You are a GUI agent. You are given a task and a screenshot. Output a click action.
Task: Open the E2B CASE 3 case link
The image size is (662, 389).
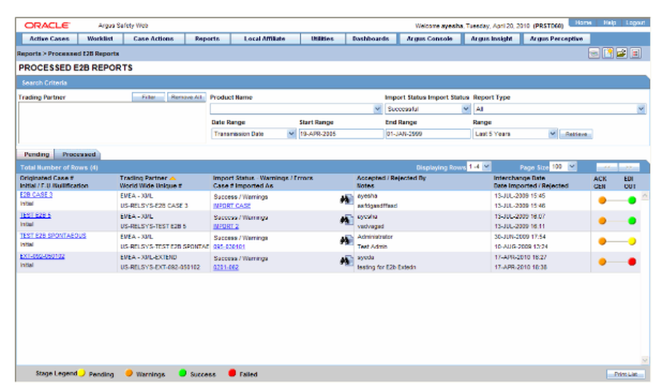click(36, 195)
